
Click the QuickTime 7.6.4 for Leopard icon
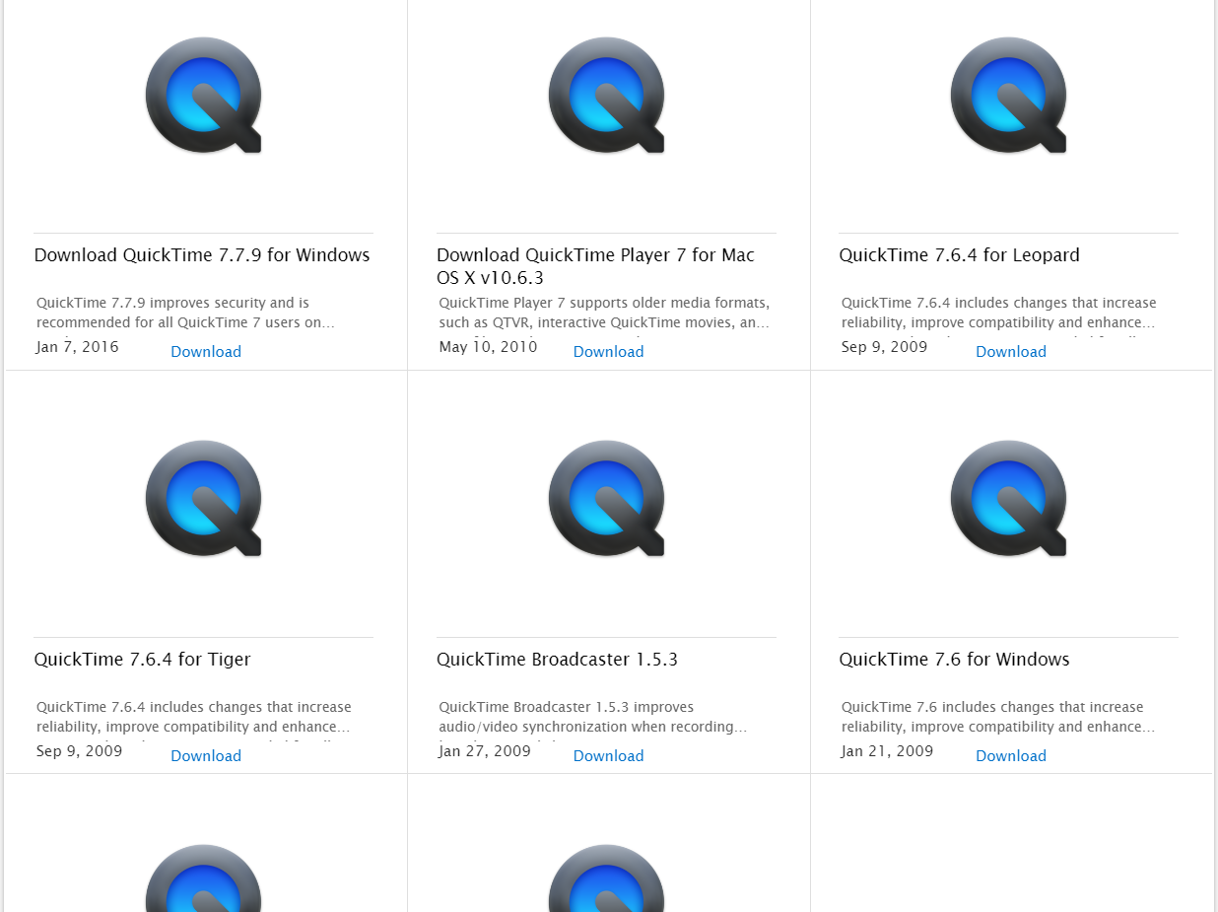point(1009,96)
